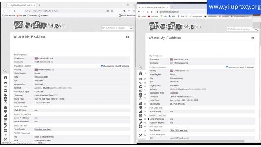Open the bar-chart Features icon in left sidebar
Viewport: 261px width, 147px height.
(x=5, y=115)
